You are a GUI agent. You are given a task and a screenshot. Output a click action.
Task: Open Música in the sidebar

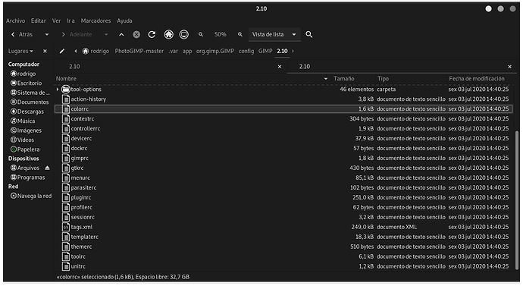tap(23, 121)
